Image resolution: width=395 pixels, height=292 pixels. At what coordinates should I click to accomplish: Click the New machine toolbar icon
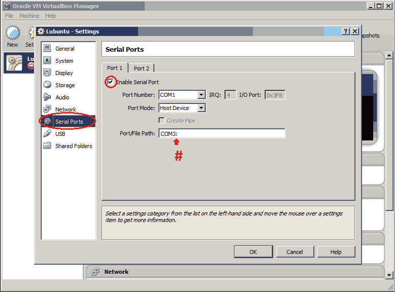coord(13,32)
